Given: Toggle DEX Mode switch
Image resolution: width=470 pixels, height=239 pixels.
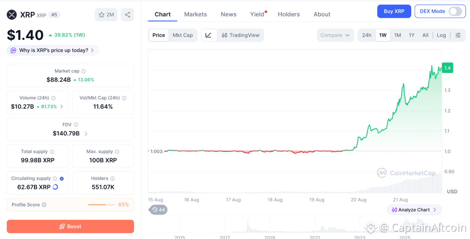Looking at the screenshot, I should [x=455, y=11].
